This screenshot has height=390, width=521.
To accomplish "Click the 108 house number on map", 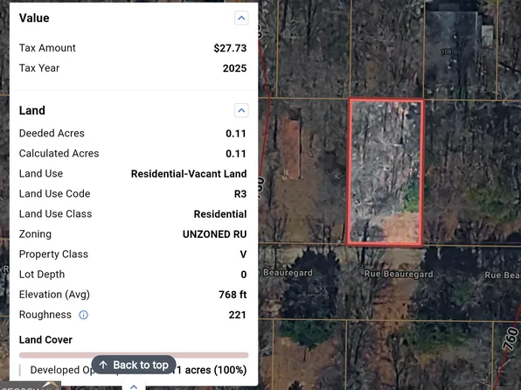I will [446, 52].
